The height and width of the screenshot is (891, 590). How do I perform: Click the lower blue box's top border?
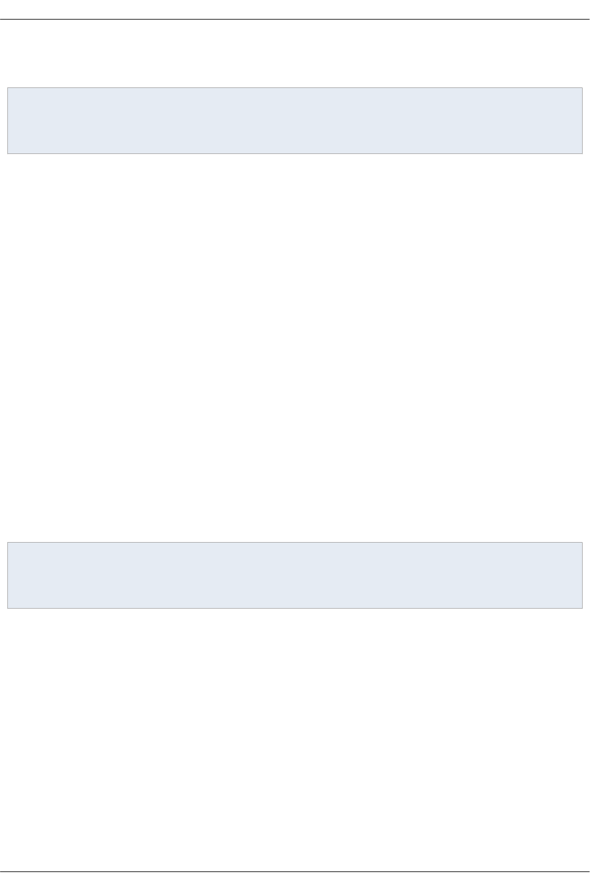click(295, 542)
